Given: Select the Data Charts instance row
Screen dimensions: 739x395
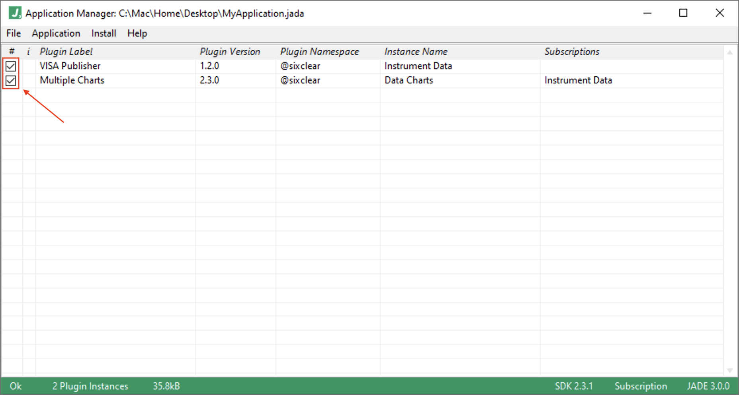Looking at the screenshot, I should pos(409,80).
